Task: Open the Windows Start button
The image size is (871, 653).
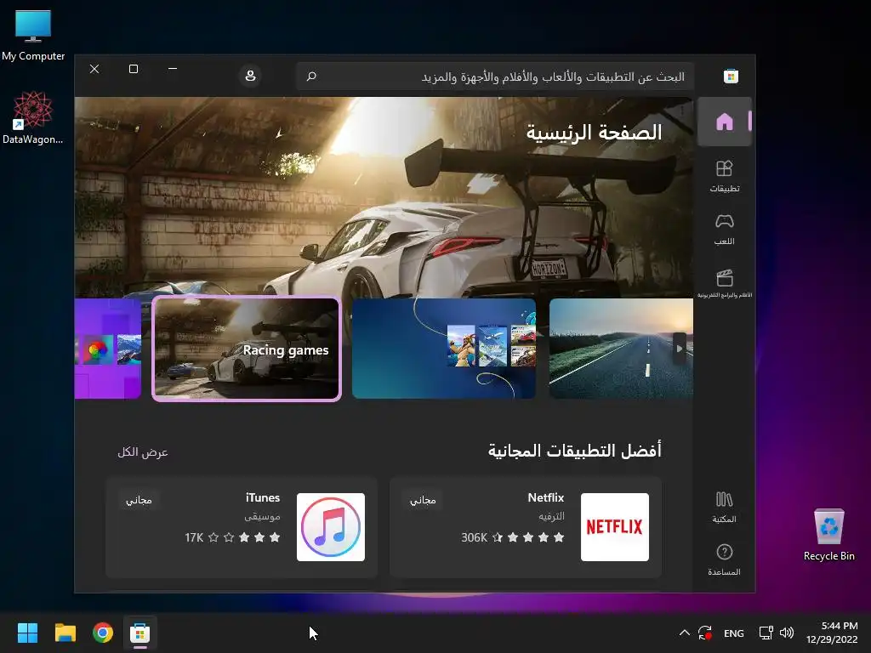Action: point(27,633)
